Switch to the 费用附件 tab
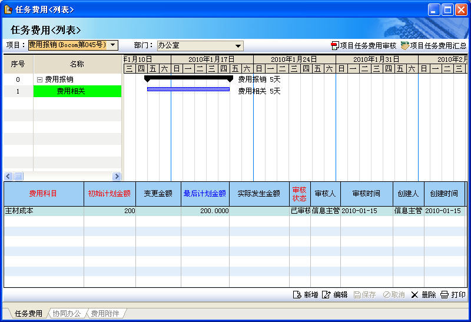Viewport: 471px width, 322px height. 105,314
